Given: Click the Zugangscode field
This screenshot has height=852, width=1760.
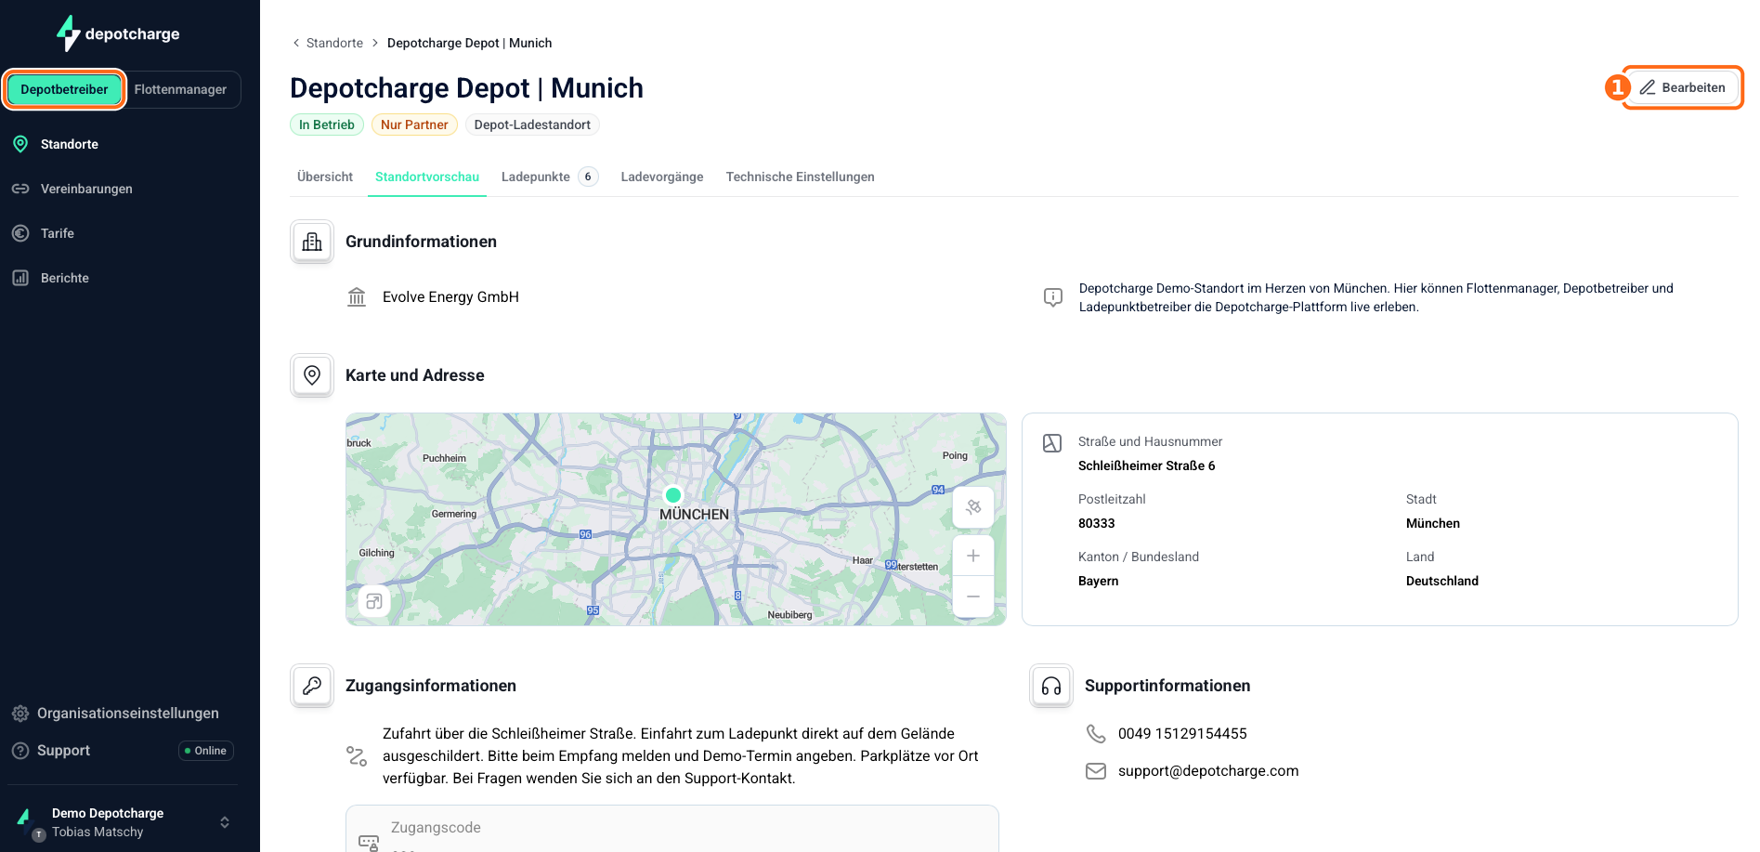Looking at the screenshot, I should pos(672,829).
